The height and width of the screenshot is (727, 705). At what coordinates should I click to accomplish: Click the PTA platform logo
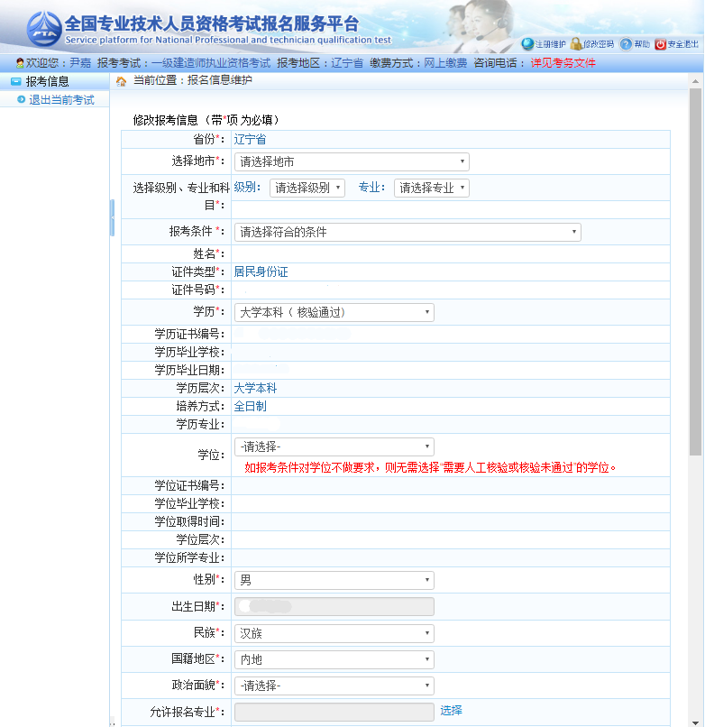(43, 27)
